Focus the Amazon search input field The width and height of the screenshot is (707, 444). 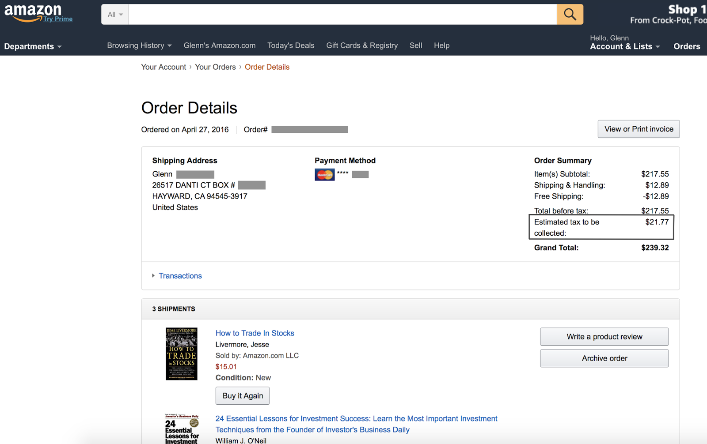point(342,15)
